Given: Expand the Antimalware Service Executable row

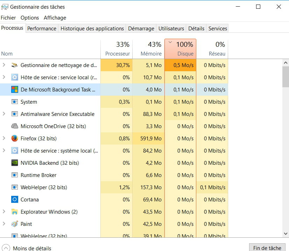Looking at the screenshot, I should [x=4, y=114].
